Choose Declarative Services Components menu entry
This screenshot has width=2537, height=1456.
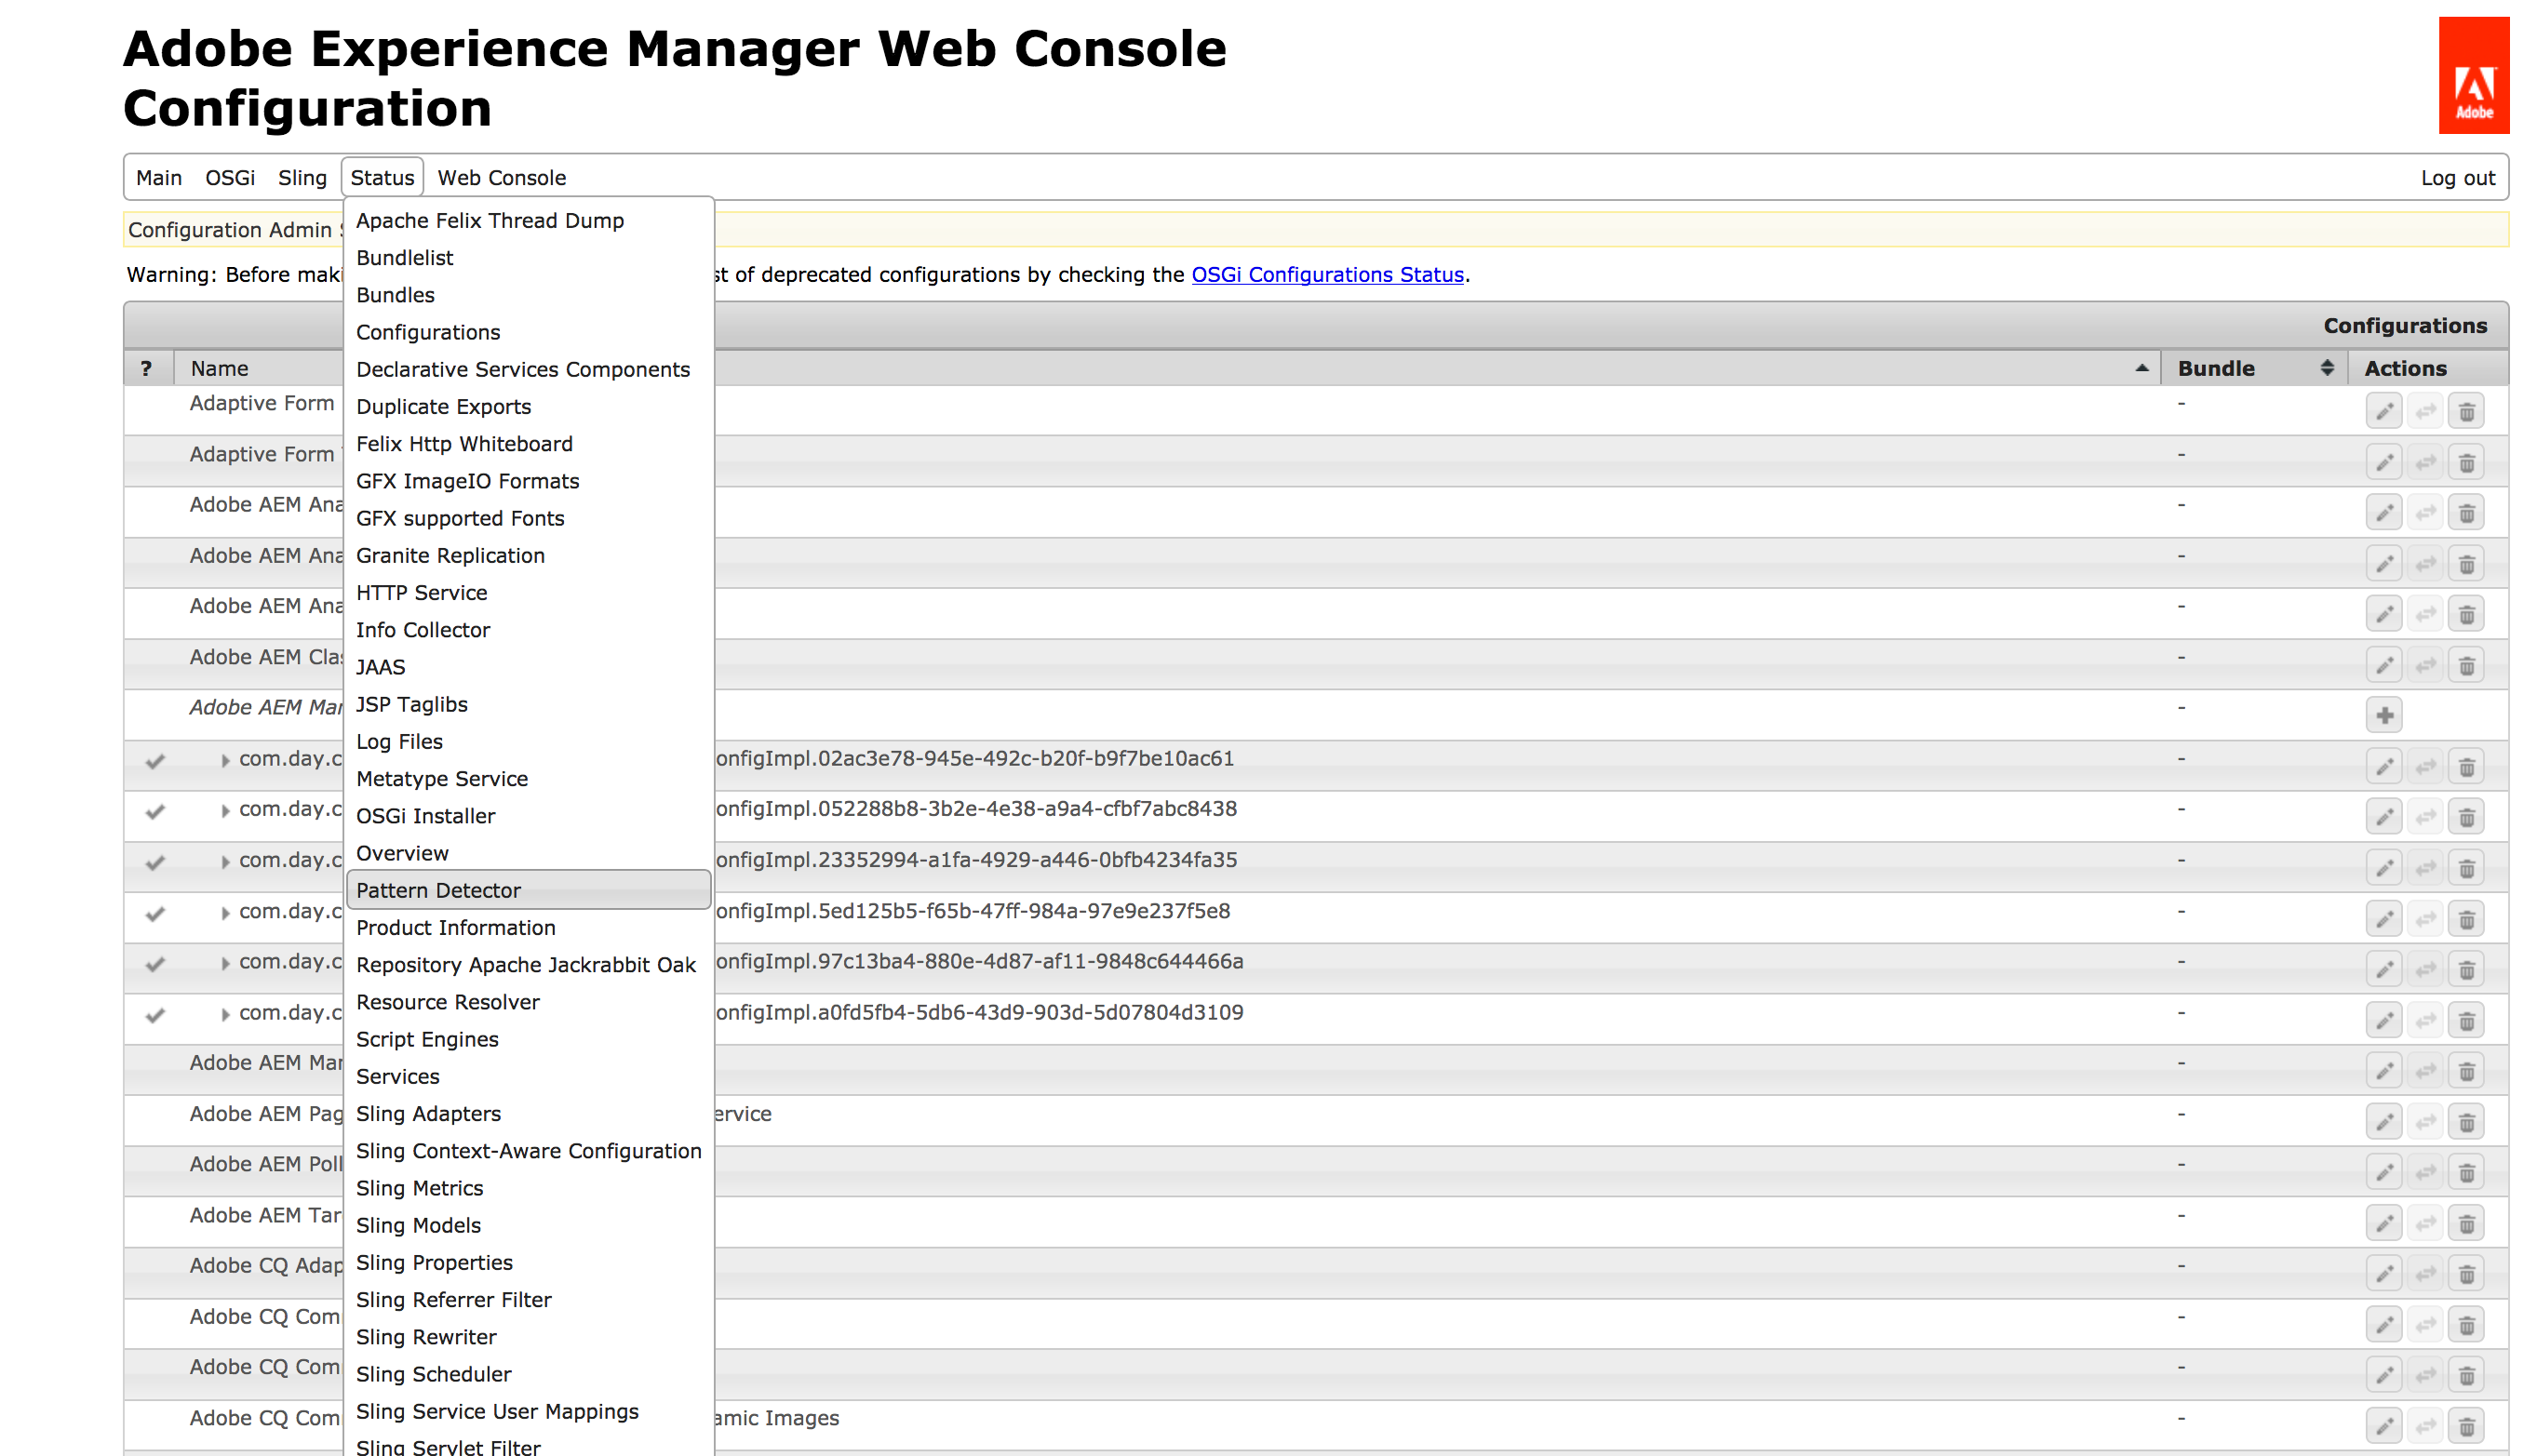tap(522, 369)
